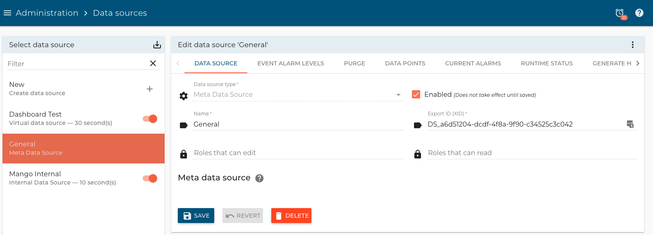
Task: Switch to the Current Alarms tab
Action: click(x=473, y=63)
